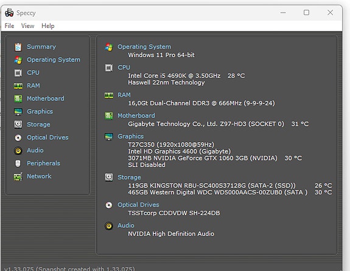This screenshot has width=350, height=271.
Task: Select the RAM stick icon in sidebar
Action: point(18,86)
